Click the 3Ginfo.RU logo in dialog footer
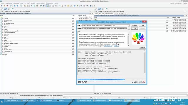Screen dimensions: 188x105 [x=82, y=82]
